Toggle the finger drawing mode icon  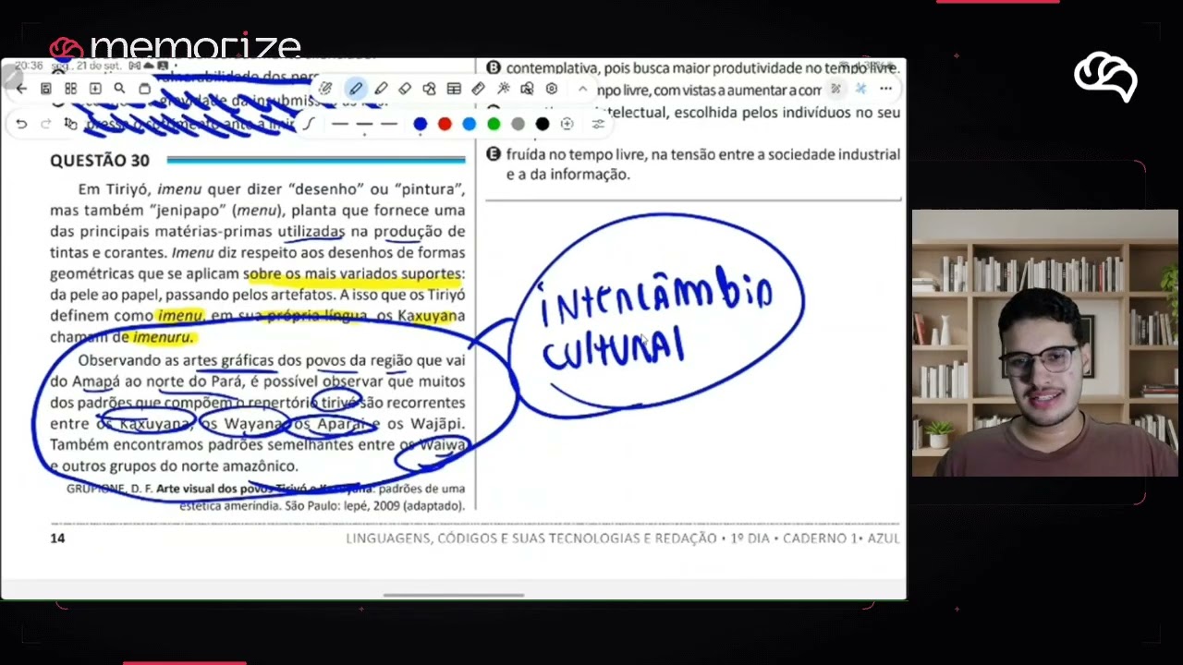70,124
